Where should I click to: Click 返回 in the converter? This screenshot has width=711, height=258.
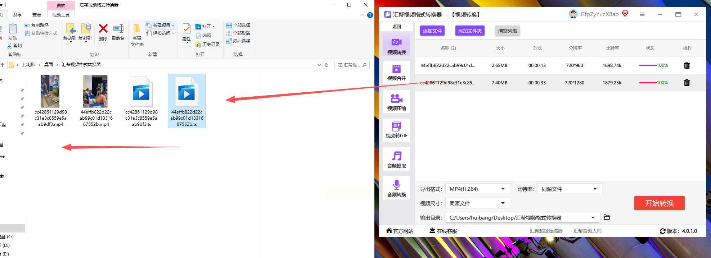tap(397, 27)
